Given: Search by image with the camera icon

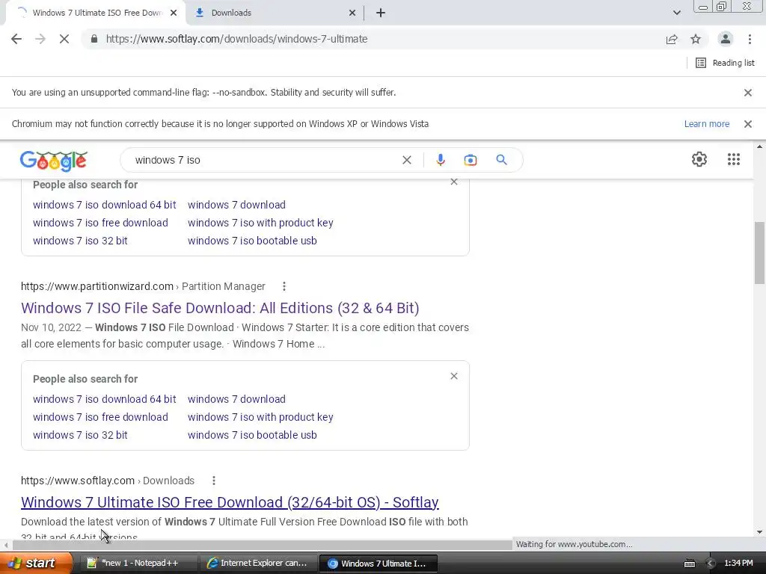Looking at the screenshot, I should pos(471,160).
